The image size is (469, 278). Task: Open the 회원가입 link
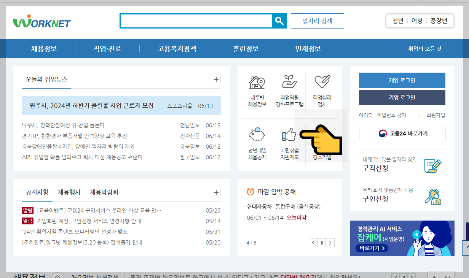click(436, 115)
